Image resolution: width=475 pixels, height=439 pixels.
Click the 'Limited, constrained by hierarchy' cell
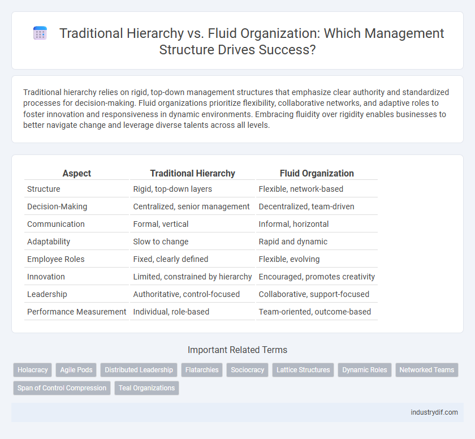click(193, 277)
